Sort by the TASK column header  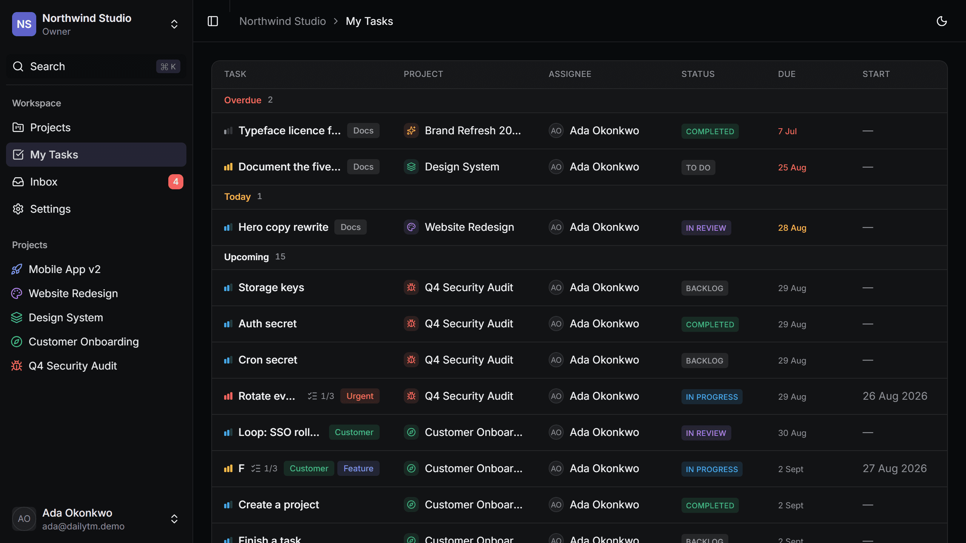tap(235, 74)
